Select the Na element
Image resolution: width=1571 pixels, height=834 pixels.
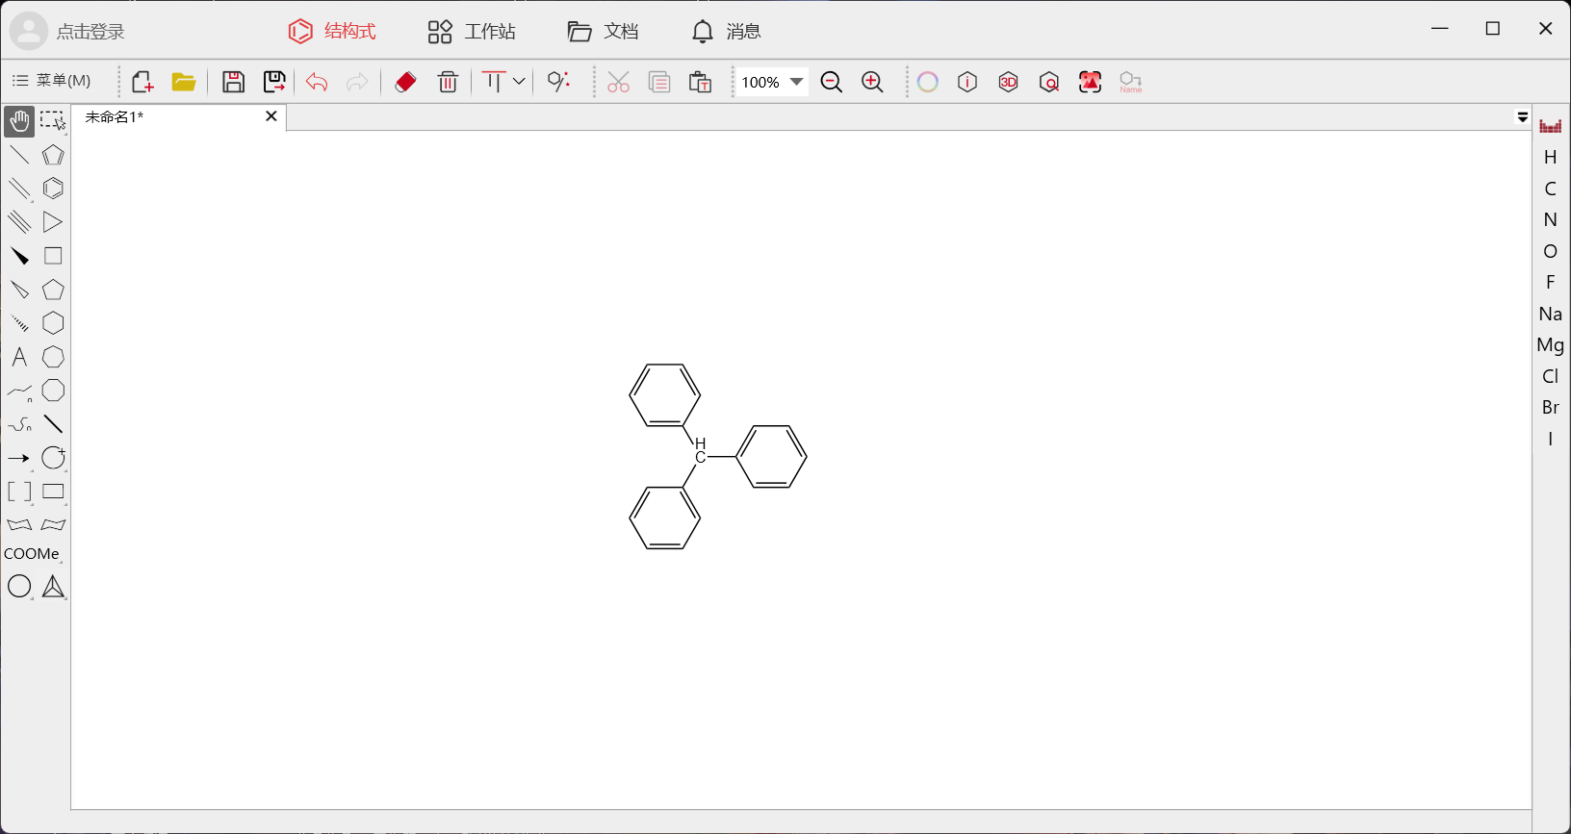tap(1551, 314)
